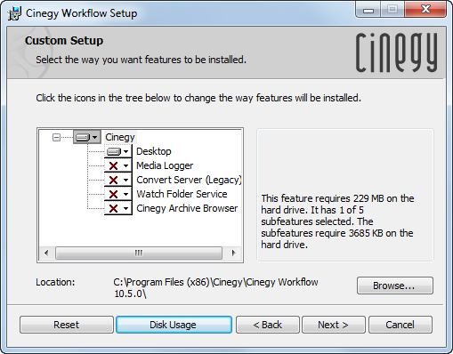This screenshot has height=354, width=453.
Task: Collapse the Cinegy root tree node
Action: (56, 137)
